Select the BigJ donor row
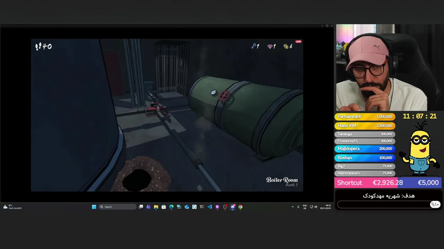This screenshot has width=444, height=249. pyautogui.click(x=365, y=166)
